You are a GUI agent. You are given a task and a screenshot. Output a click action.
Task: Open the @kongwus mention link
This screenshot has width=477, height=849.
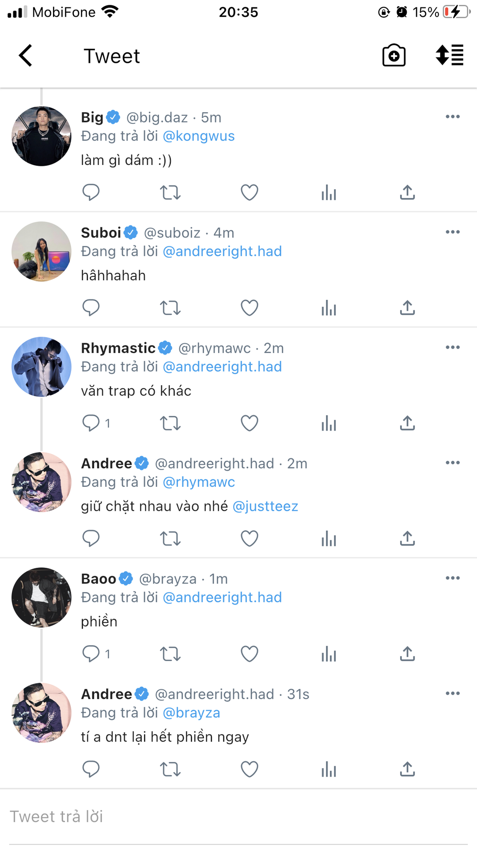[199, 136]
